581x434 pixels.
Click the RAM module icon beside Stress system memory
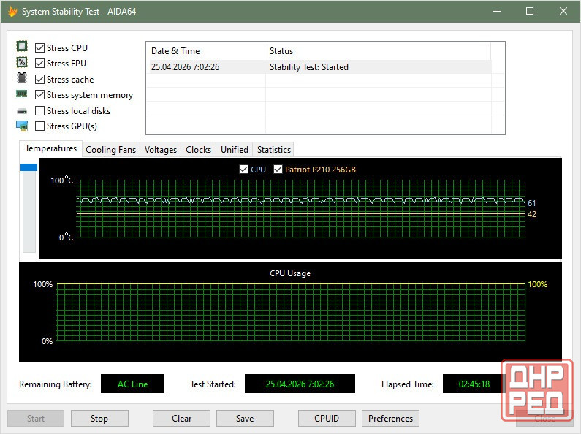point(22,94)
